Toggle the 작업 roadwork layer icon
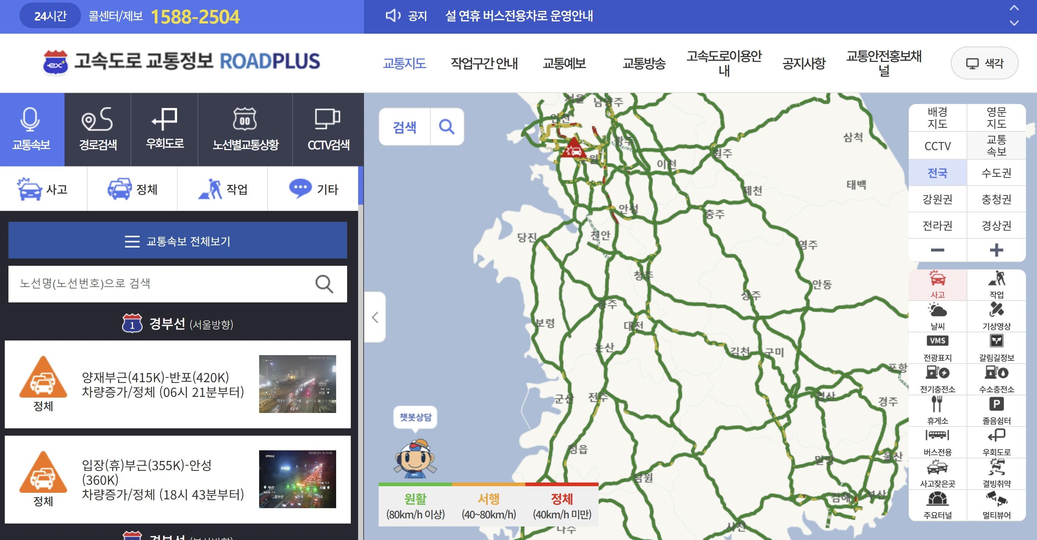Viewport: 1037px width, 540px height. (x=996, y=285)
